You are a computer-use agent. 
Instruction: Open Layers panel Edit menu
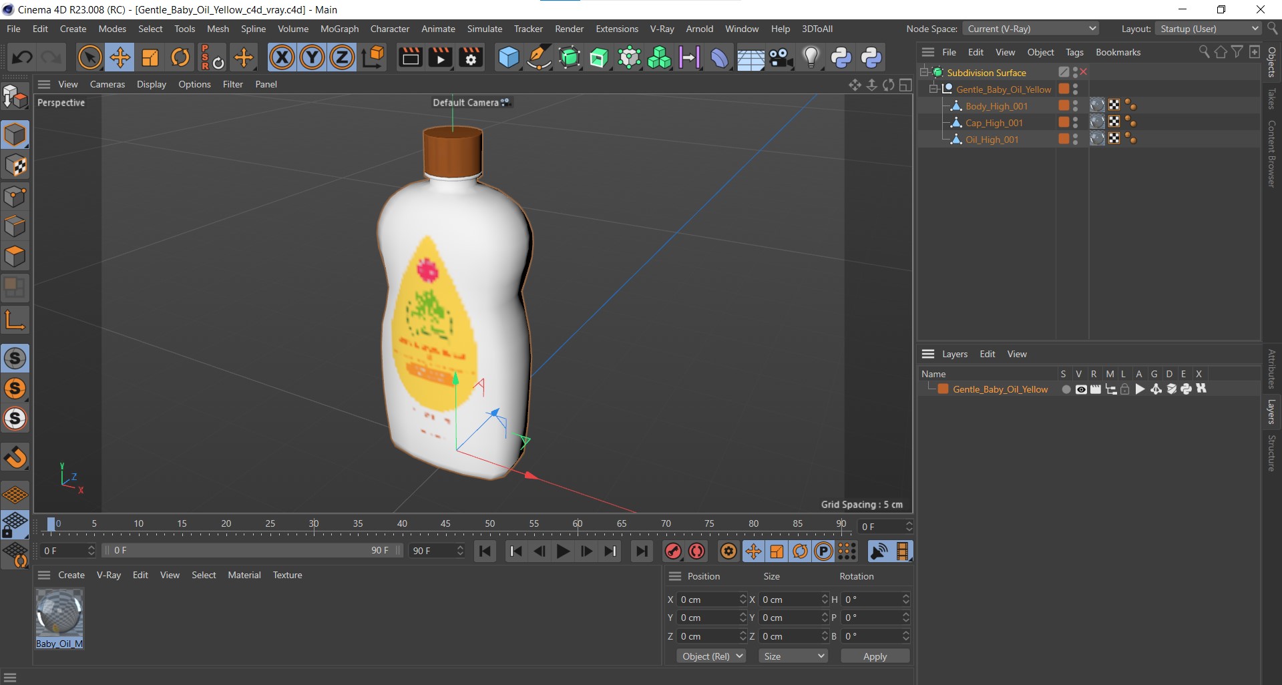pyautogui.click(x=987, y=354)
